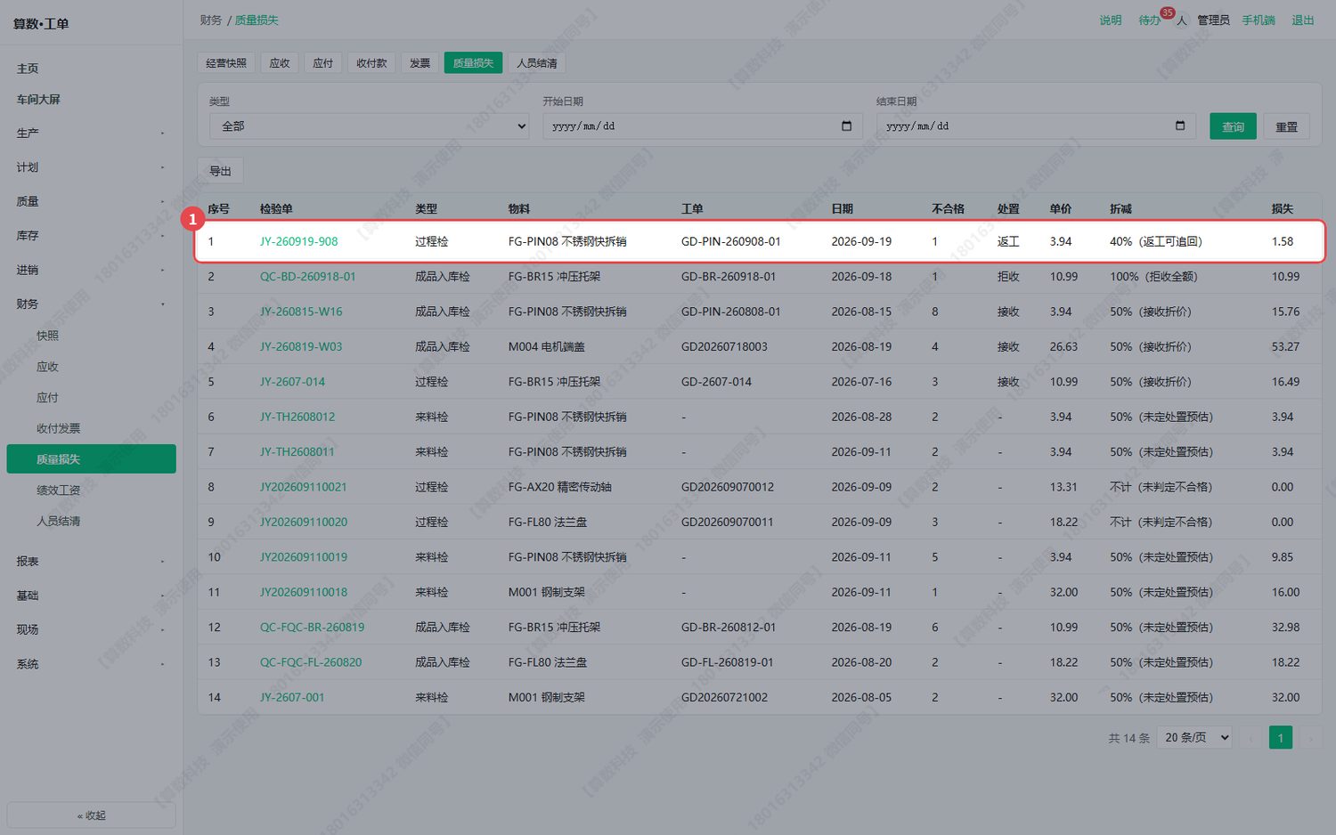Click the material cell FG-AX20 精密传动轴
Image resolution: width=1336 pixels, height=835 pixels.
(x=559, y=487)
